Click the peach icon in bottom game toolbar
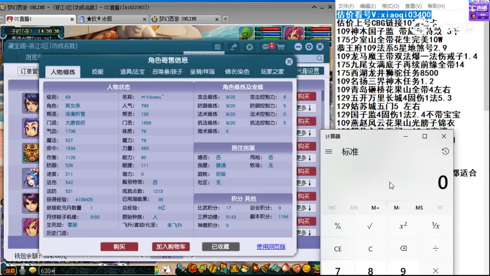This screenshot has width=490, height=276. pyautogui.click(x=286, y=268)
